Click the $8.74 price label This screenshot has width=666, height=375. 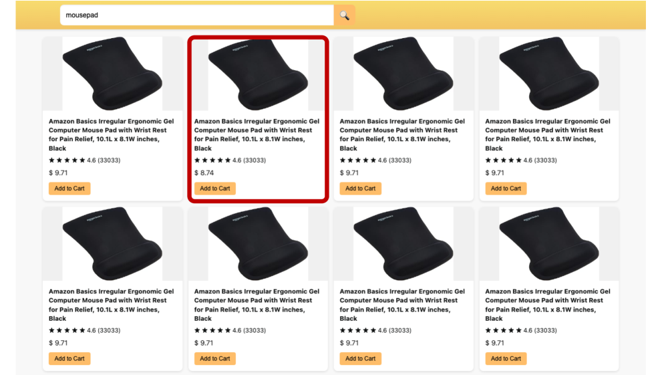pyautogui.click(x=204, y=173)
